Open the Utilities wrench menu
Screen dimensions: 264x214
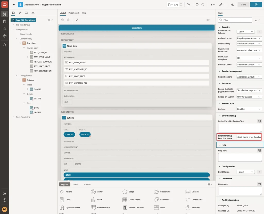[x=222, y=5]
